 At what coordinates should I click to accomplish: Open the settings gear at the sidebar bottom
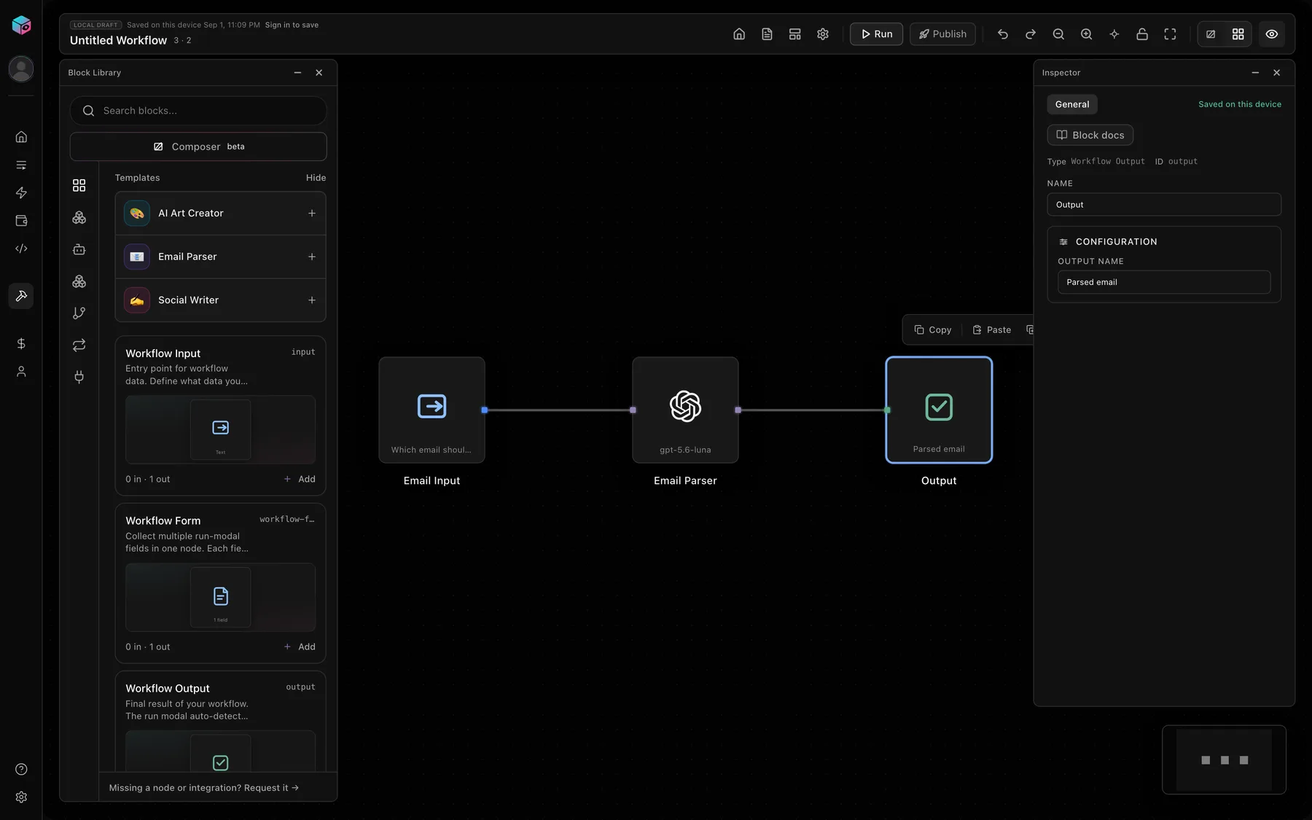[x=21, y=797]
